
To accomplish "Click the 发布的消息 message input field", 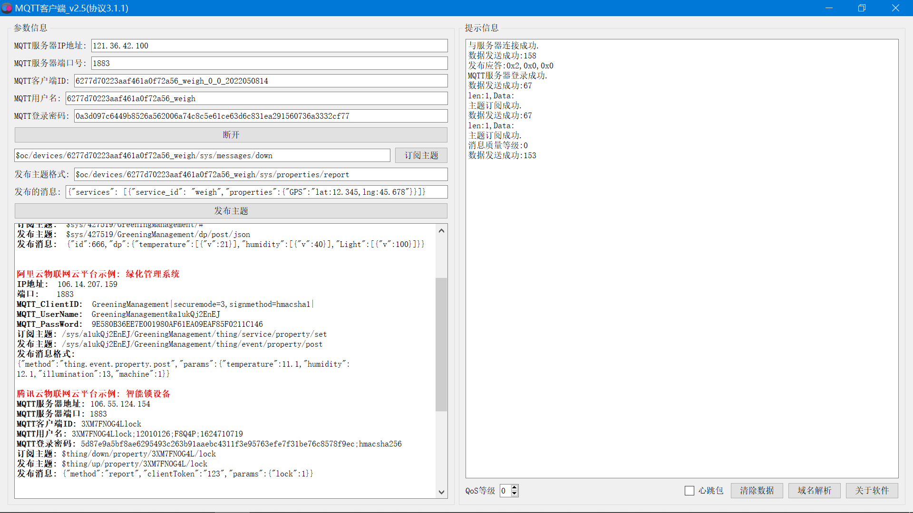I will tap(256, 192).
